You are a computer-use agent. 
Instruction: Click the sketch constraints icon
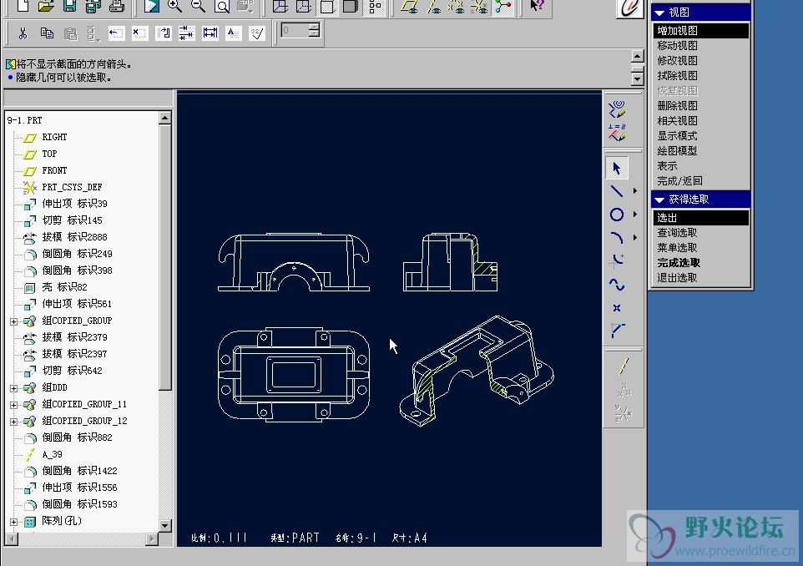tap(617, 133)
